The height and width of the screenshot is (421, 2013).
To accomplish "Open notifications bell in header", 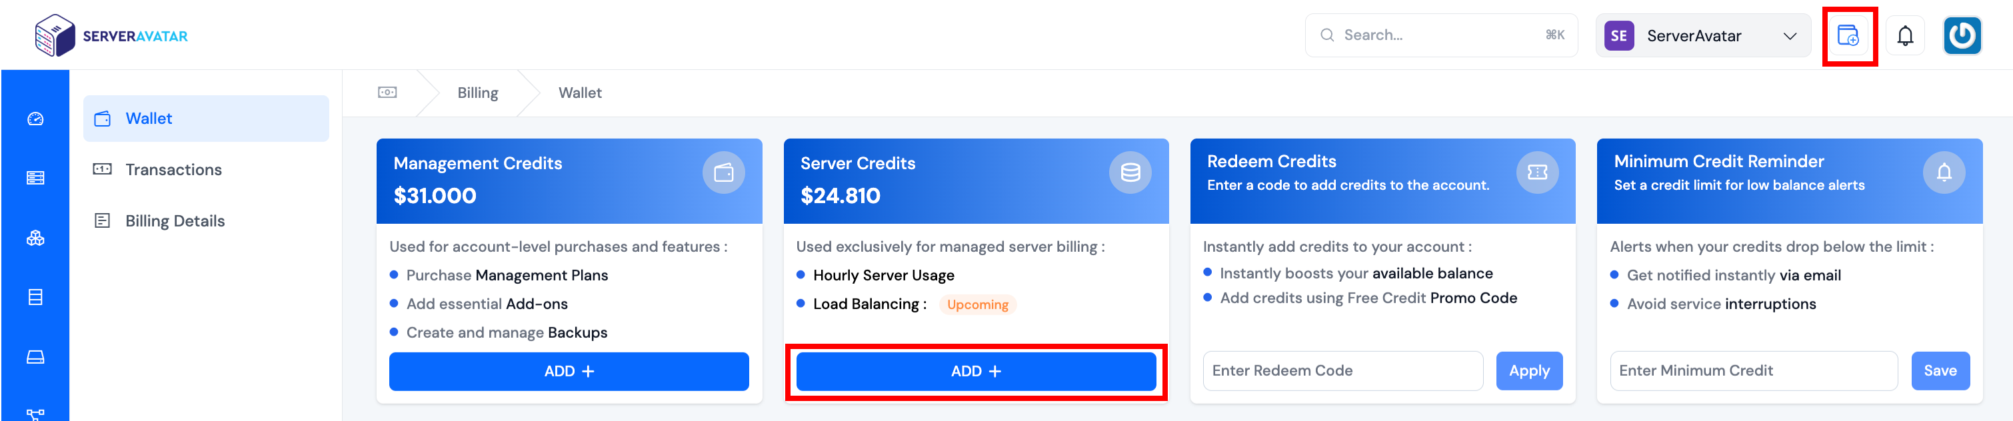I will [1905, 35].
